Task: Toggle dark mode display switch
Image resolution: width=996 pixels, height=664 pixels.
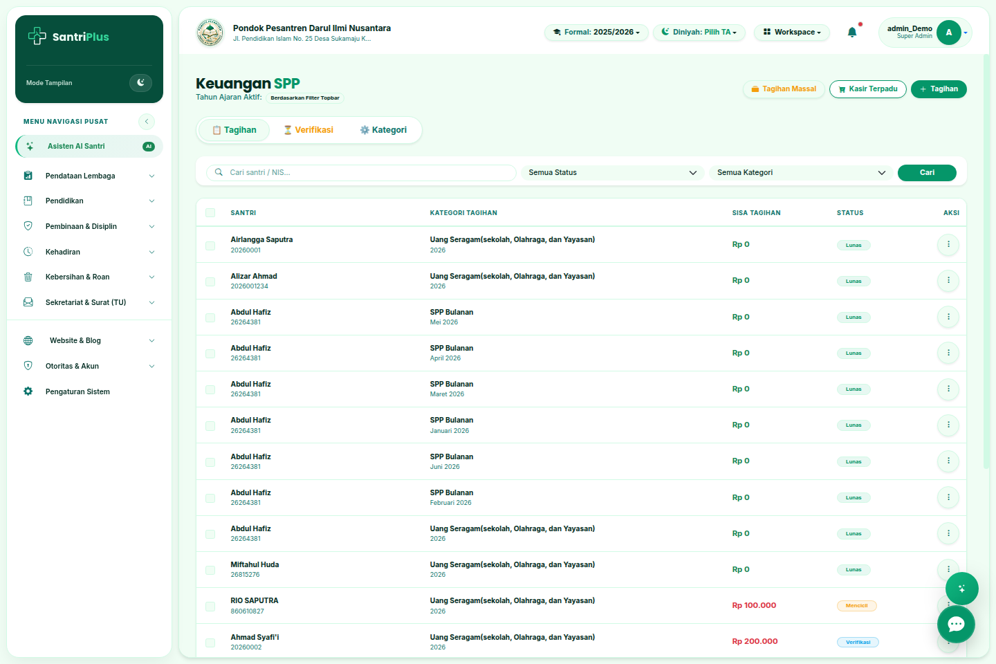Action: [140, 82]
